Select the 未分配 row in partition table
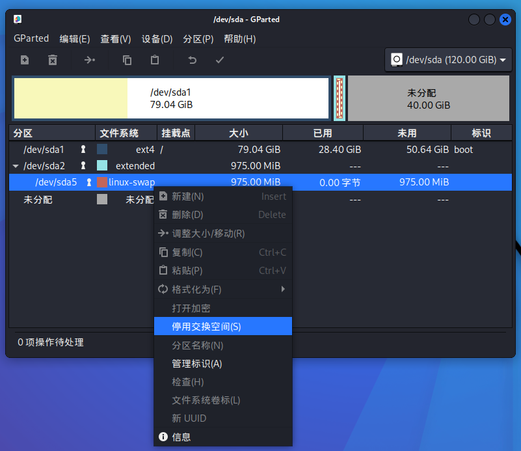Viewport: 521px width, 451px height. [260, 200]
